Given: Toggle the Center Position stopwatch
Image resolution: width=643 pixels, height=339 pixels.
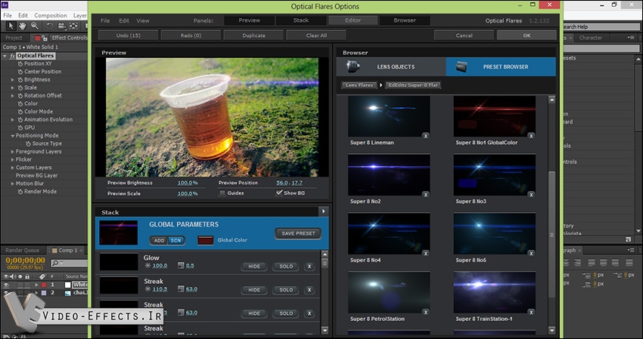Looking at the screenshot, I should point(20,72).
